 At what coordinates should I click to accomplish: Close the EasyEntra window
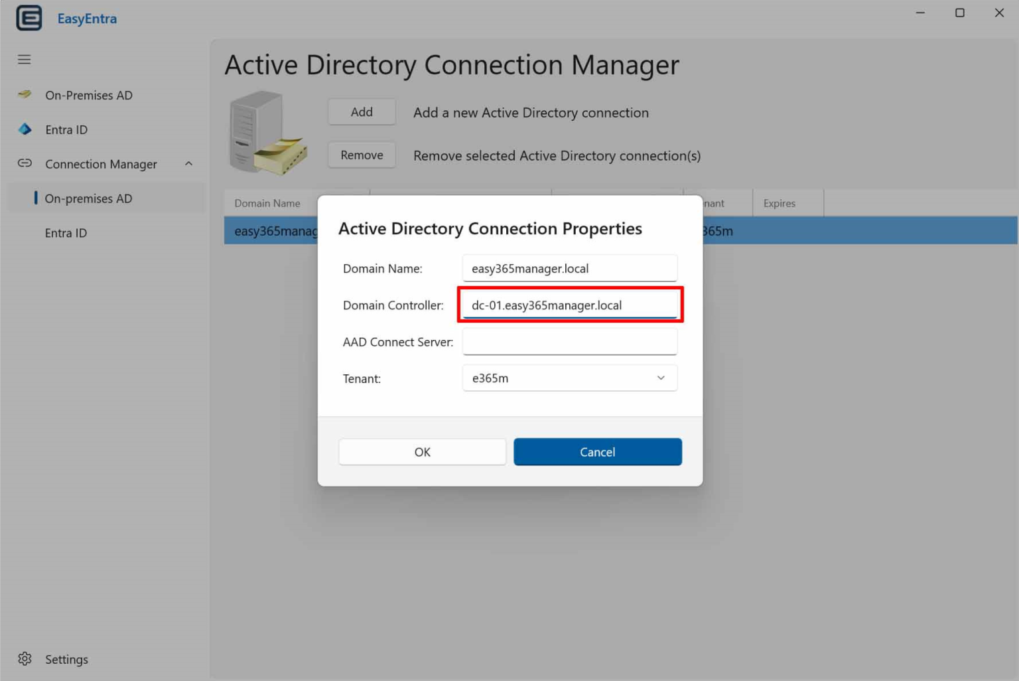click(x=999, y=13)
